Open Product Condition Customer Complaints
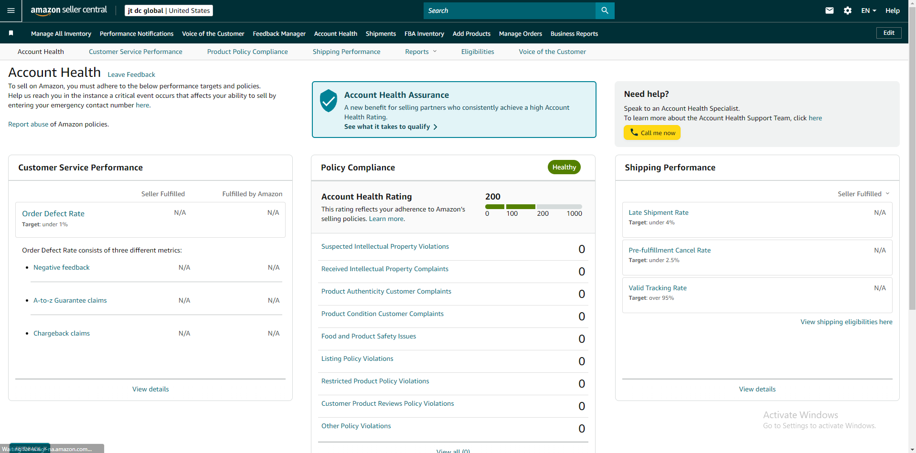916x453 pixels. tap(382, 314)
